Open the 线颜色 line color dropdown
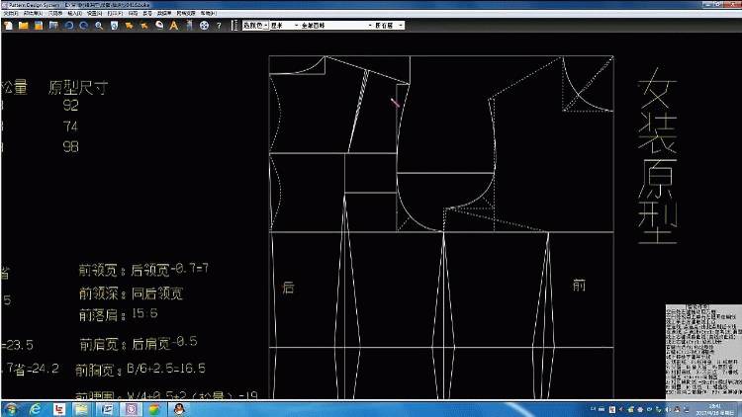Viewport: 742px width, 417px height. tap(256, 25)
